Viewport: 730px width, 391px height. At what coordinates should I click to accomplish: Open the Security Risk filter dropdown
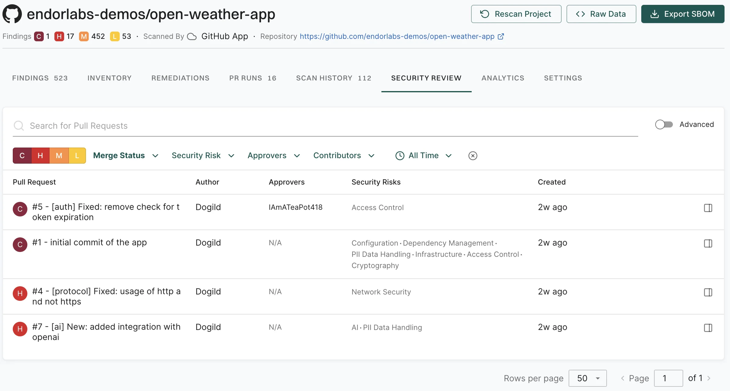point(203,156)
